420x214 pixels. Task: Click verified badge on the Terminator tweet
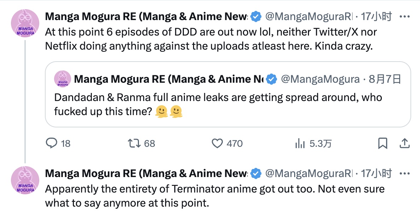[256, 174]
